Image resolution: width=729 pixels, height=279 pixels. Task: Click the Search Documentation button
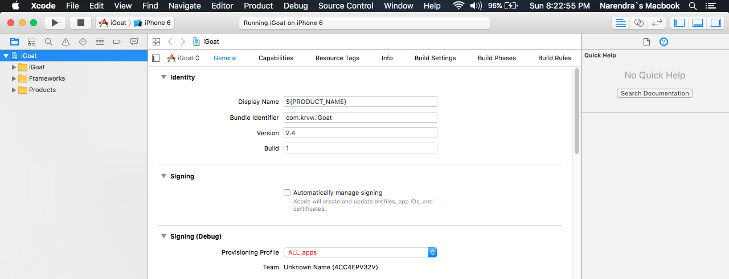coord(655,93)
